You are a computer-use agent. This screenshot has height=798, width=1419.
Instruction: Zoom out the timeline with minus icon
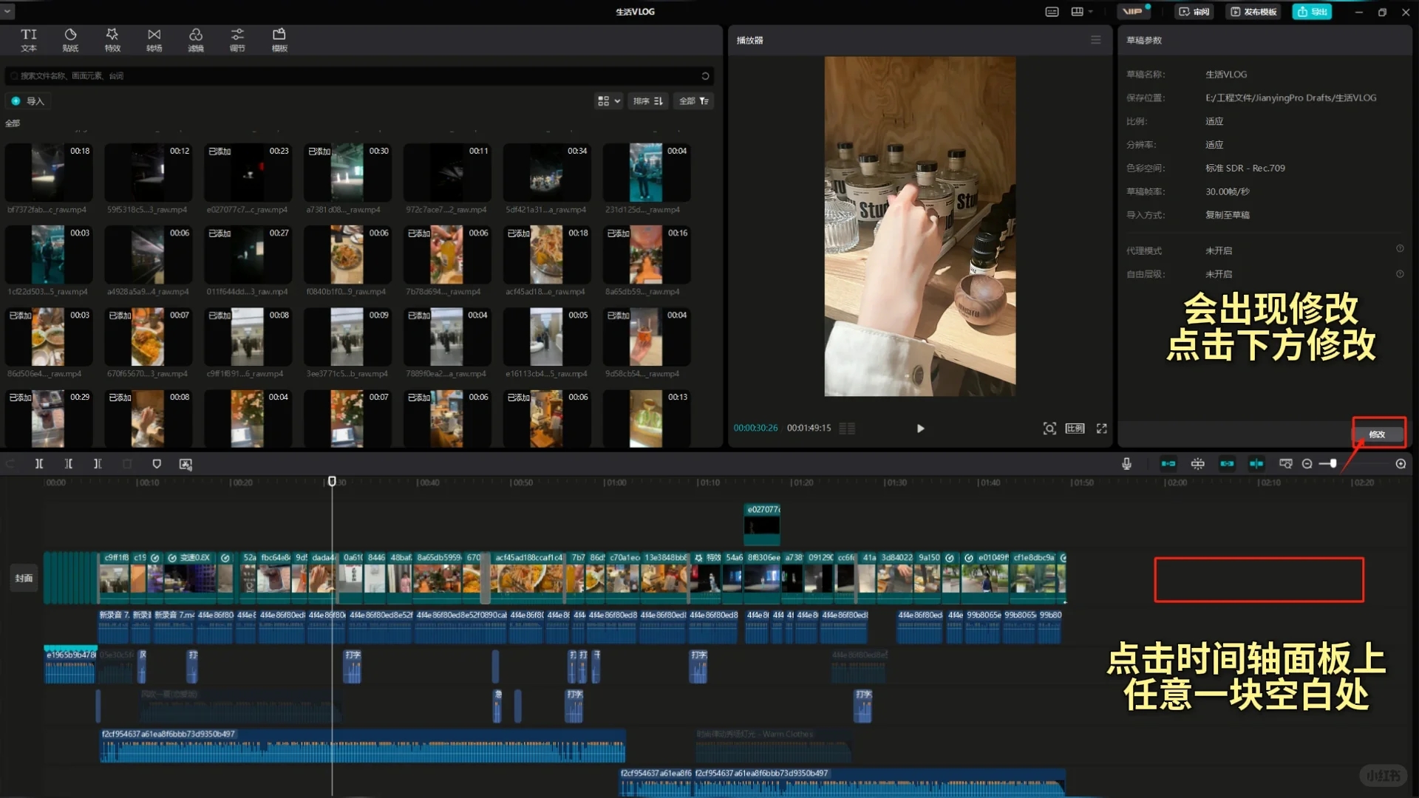tap(1307, 464)
